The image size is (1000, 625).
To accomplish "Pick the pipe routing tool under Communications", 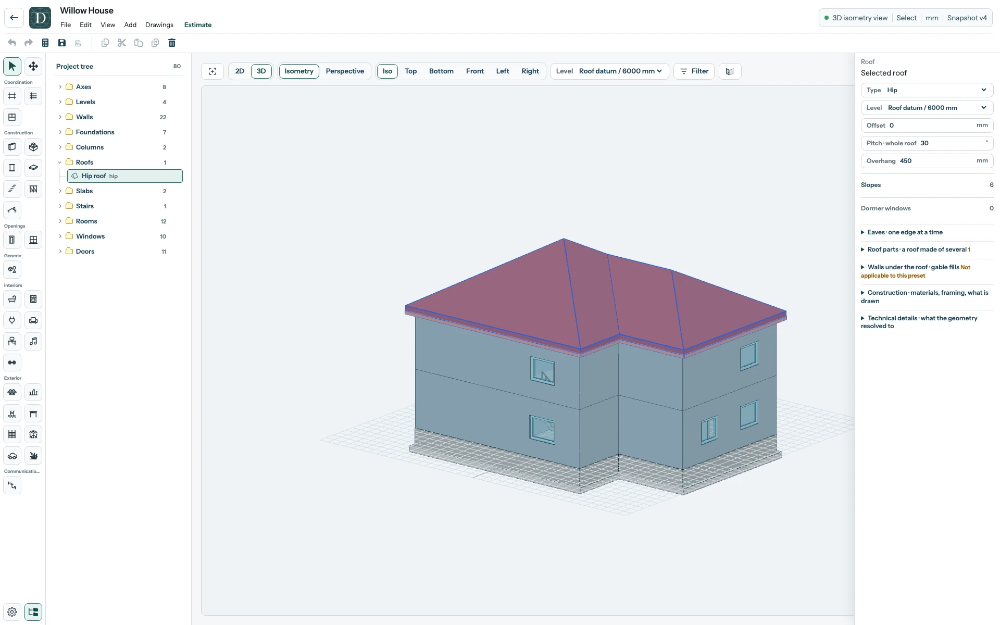I will coord(12,485).
